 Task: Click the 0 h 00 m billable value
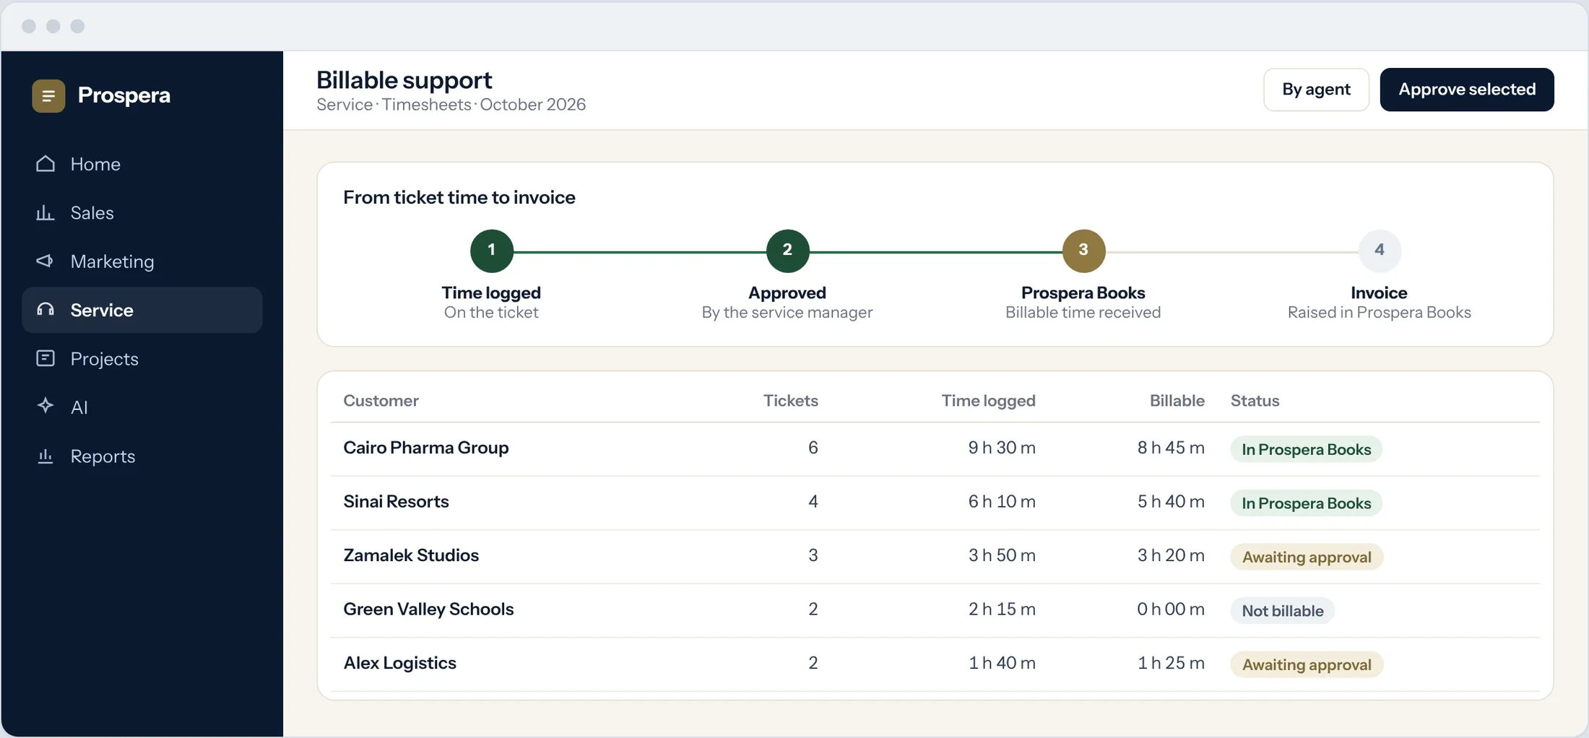[1171, 609]
